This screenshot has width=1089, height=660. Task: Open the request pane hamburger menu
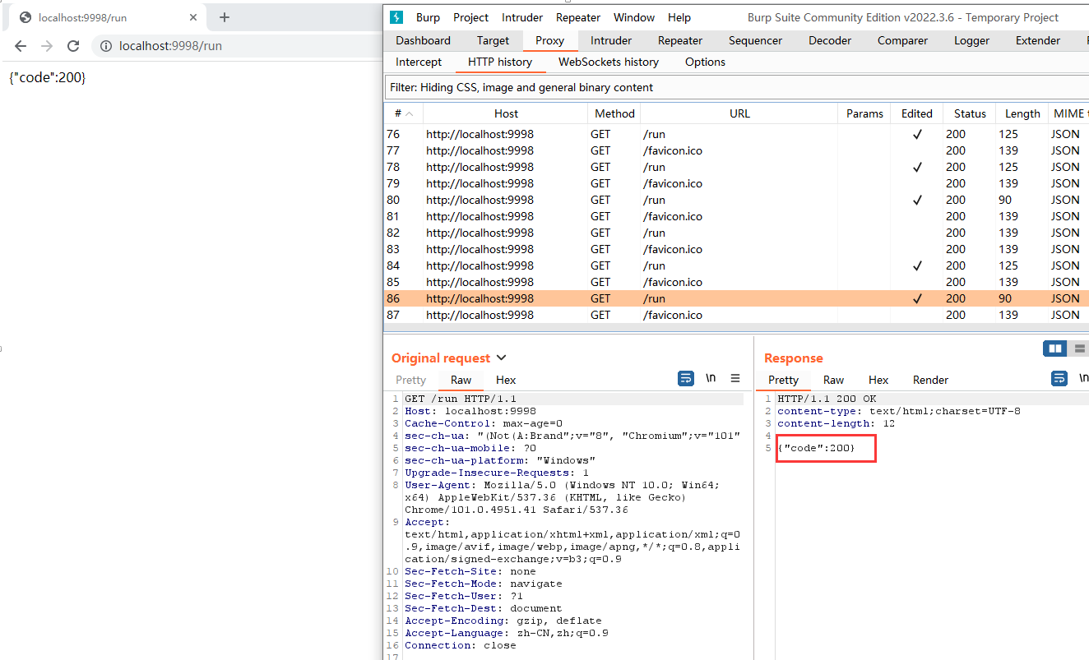click(735, 379)
